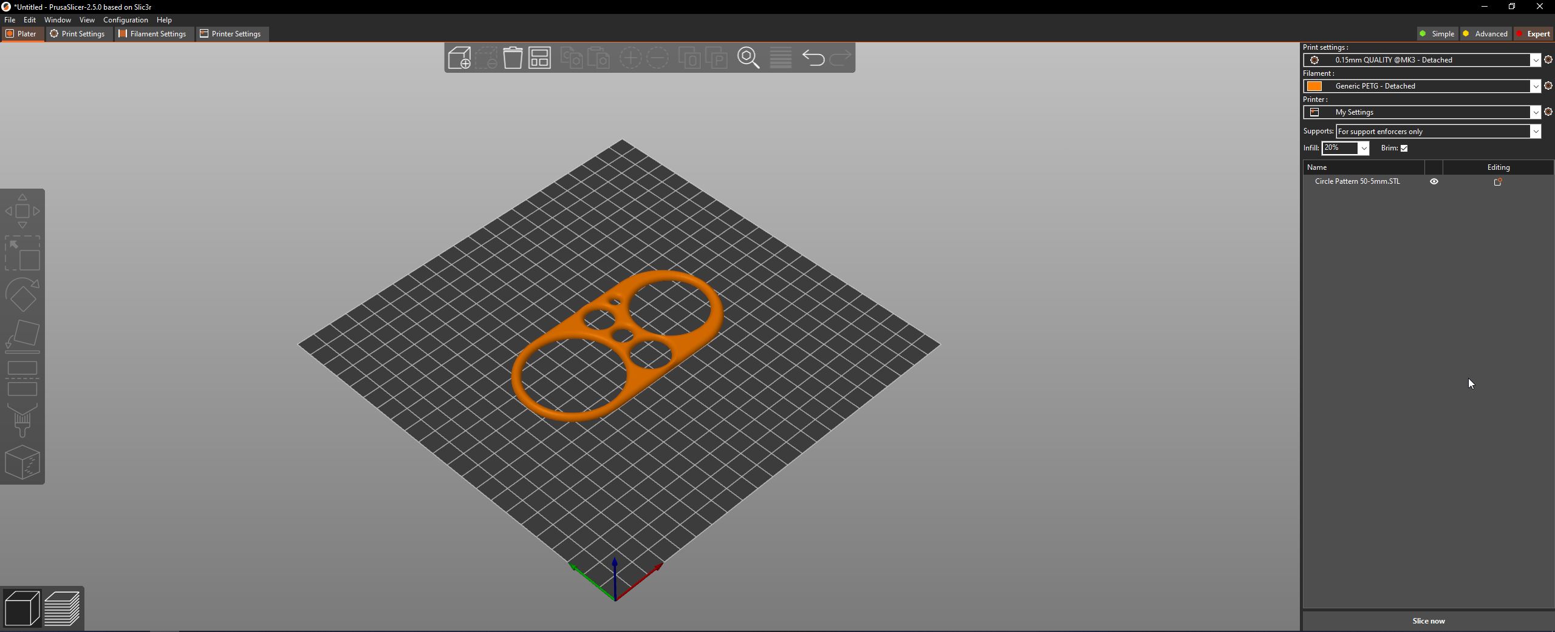
Task: Open the View menu
Action: coord(87,20)
